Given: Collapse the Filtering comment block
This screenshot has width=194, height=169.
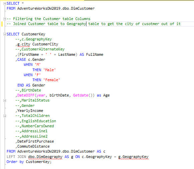Looking at the screenshot, I should [x=5, y=19].
